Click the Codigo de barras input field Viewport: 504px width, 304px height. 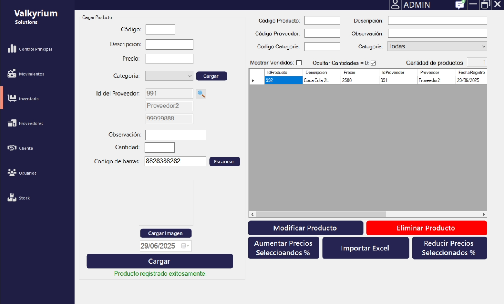pyautogui.click(x=175, y=161)
